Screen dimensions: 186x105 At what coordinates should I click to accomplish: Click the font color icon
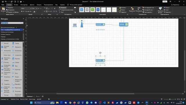pos(34,12)
